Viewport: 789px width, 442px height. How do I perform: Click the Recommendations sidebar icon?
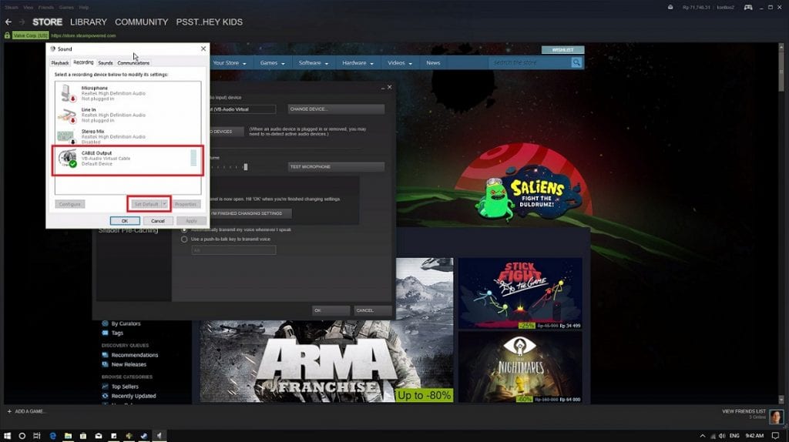point(105,355)
